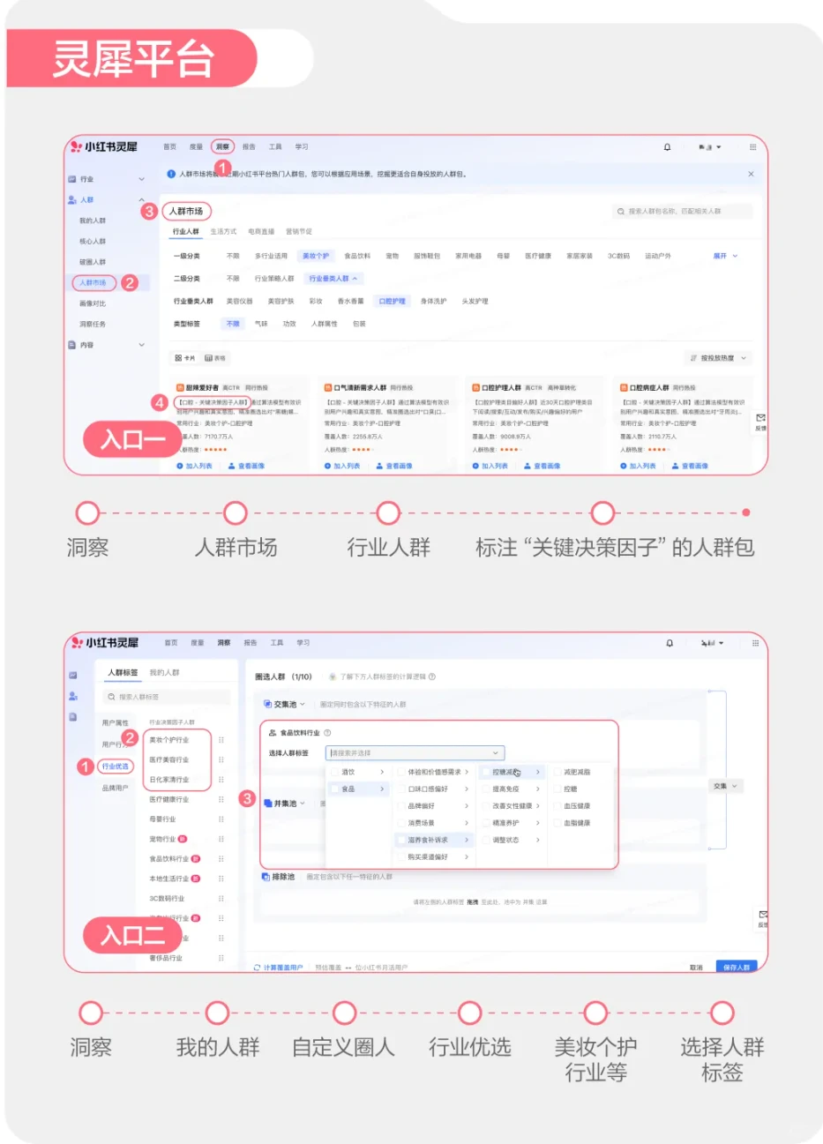Click 搜索人群包名称 search field
The image size is (823, 1144).
684,212
